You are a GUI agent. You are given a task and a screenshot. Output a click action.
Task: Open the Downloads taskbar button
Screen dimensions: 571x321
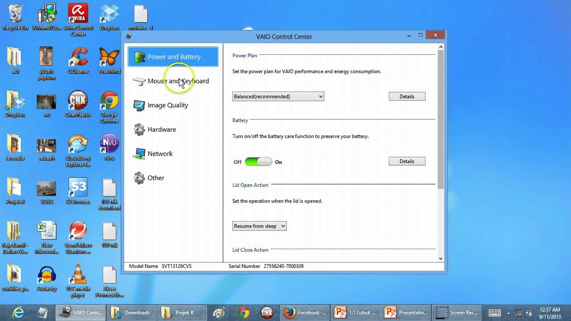pos(131,313)
